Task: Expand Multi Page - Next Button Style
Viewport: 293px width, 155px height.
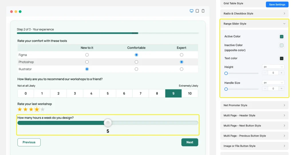Action: [254, 126]
